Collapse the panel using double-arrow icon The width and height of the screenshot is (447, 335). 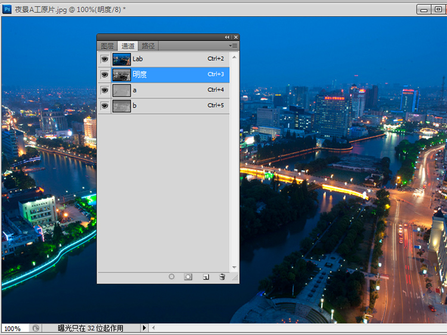[226, 37]
